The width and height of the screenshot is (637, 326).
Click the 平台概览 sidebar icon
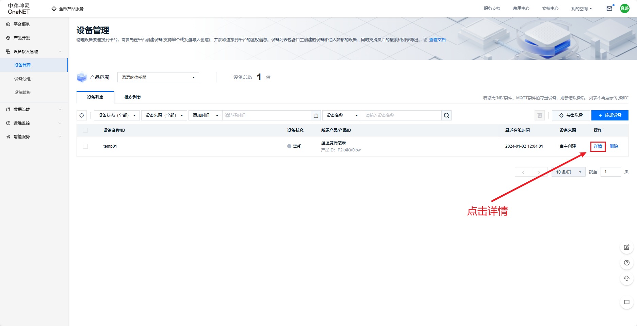point(8,25)
